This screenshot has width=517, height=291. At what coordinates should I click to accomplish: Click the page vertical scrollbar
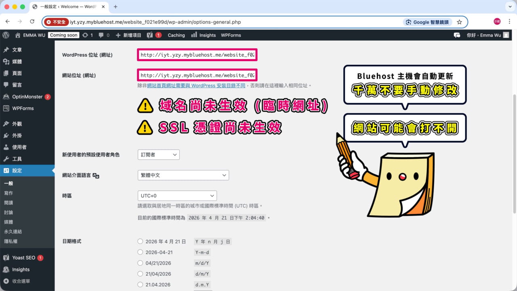514,154
